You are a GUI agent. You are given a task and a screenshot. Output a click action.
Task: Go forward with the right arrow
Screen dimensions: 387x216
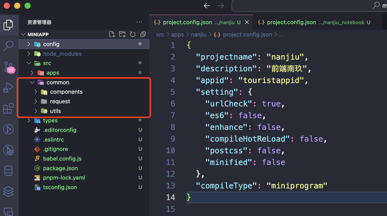(x=221, y=6)
